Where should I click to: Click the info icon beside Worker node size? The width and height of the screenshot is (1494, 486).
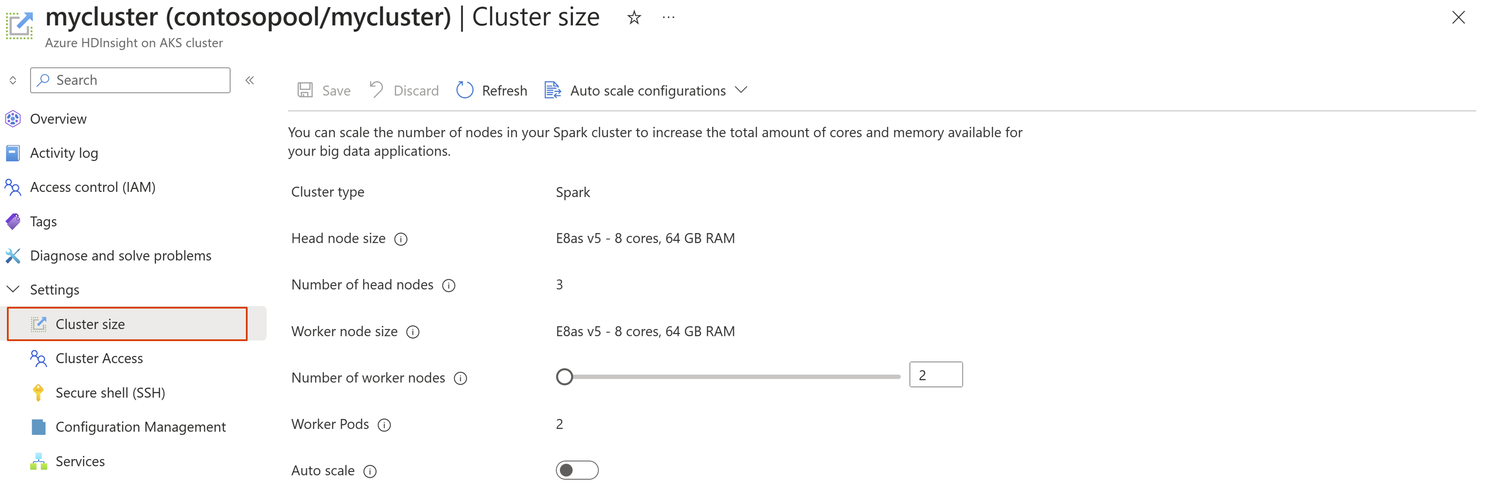point(413,332)
